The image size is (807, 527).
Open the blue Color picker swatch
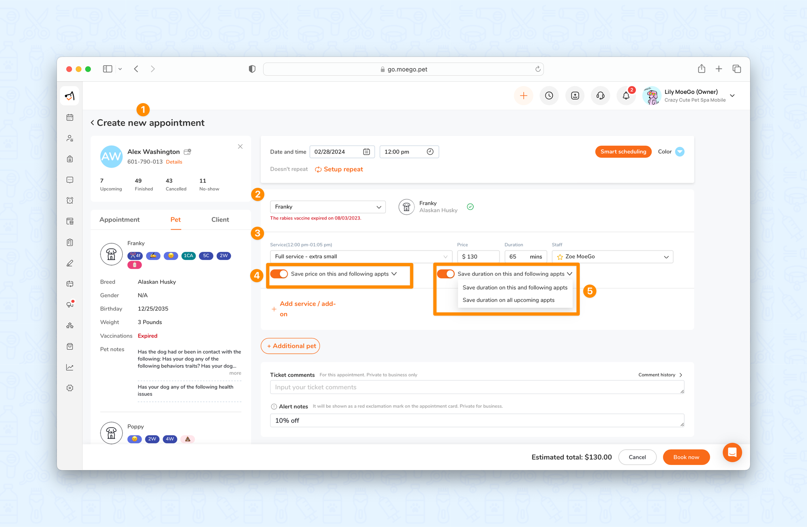680,152
